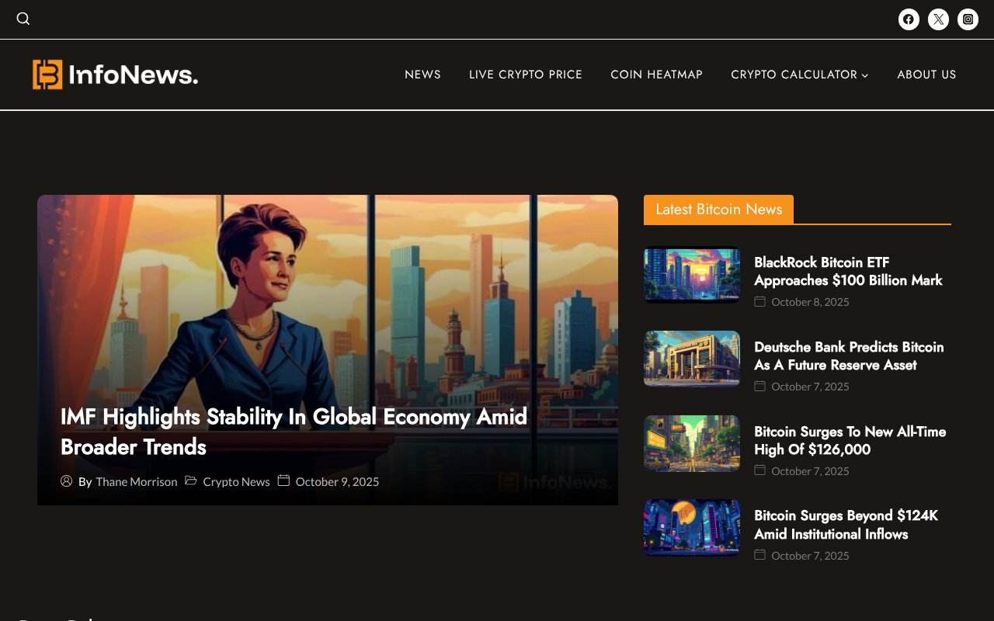Click the Latest Bitcoin News orange banner
This screenshot has width=994, height=621.
[718, 210]
